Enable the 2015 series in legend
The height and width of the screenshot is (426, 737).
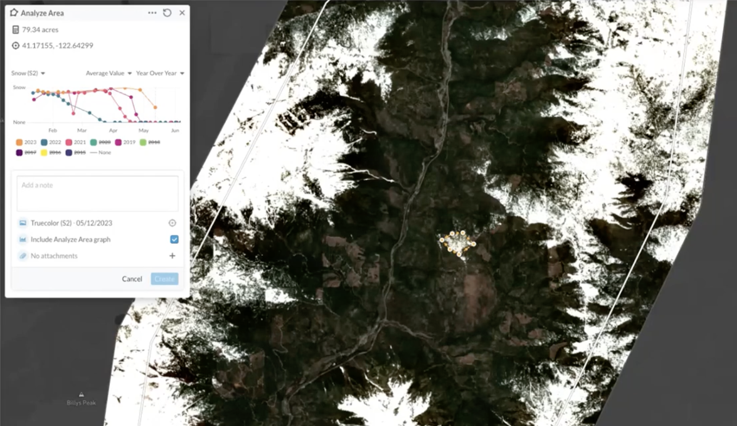point(76,153)
